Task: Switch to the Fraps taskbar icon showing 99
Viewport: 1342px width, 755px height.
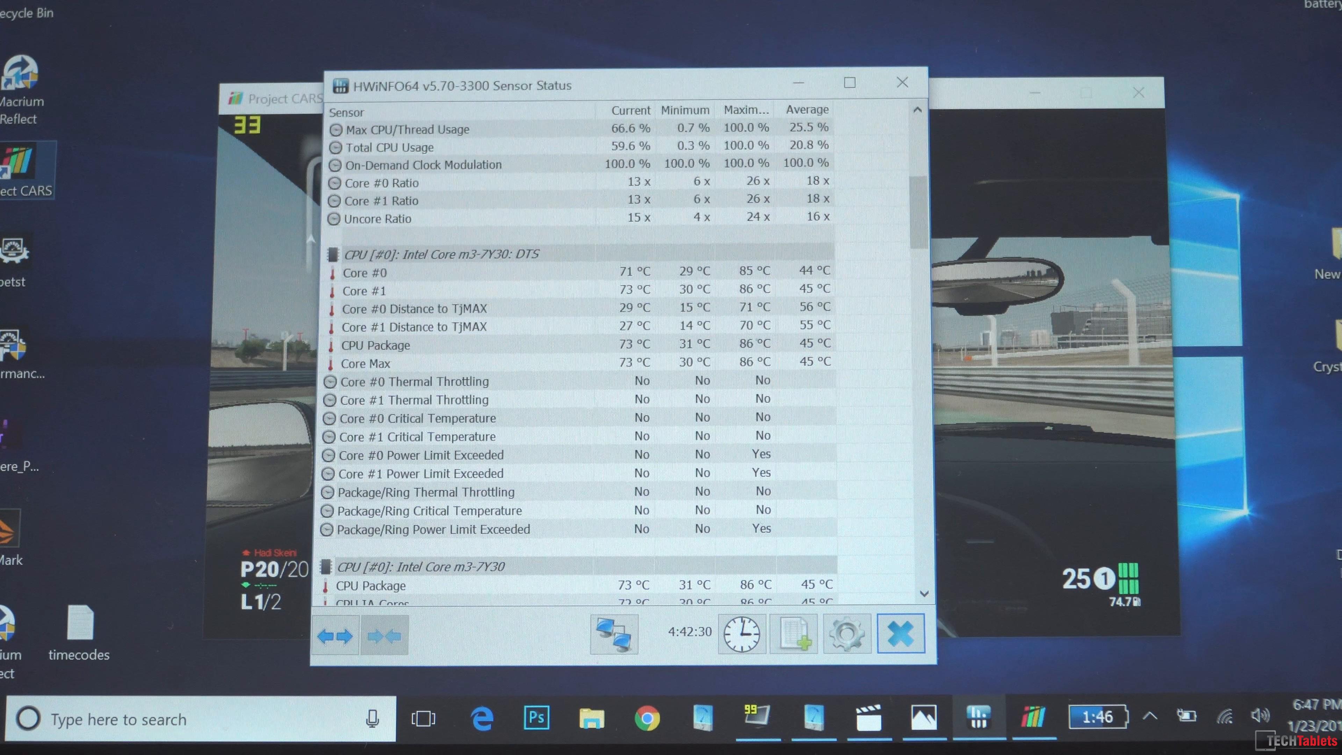Action: point(757,717)
